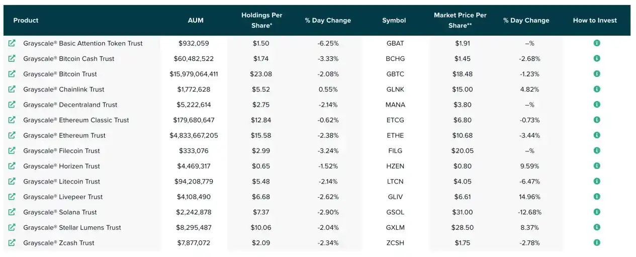Click Holdings Per Share column header
This screenshot has height=257, width=636.
[261, 20]
